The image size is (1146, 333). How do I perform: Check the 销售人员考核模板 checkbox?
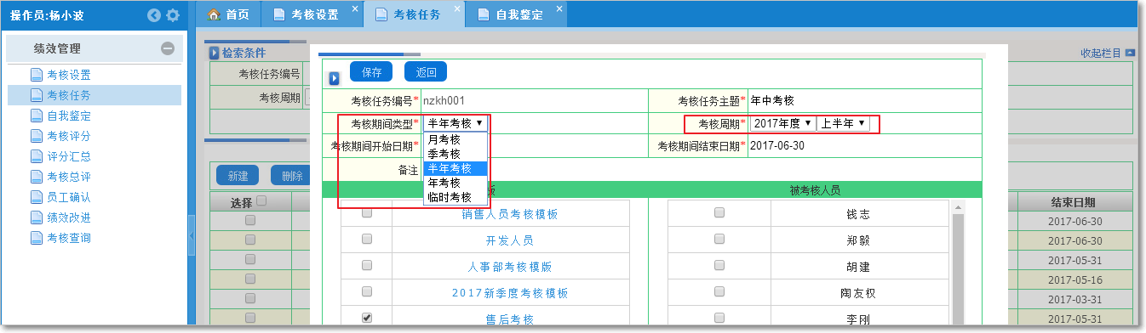coord(367,213)
